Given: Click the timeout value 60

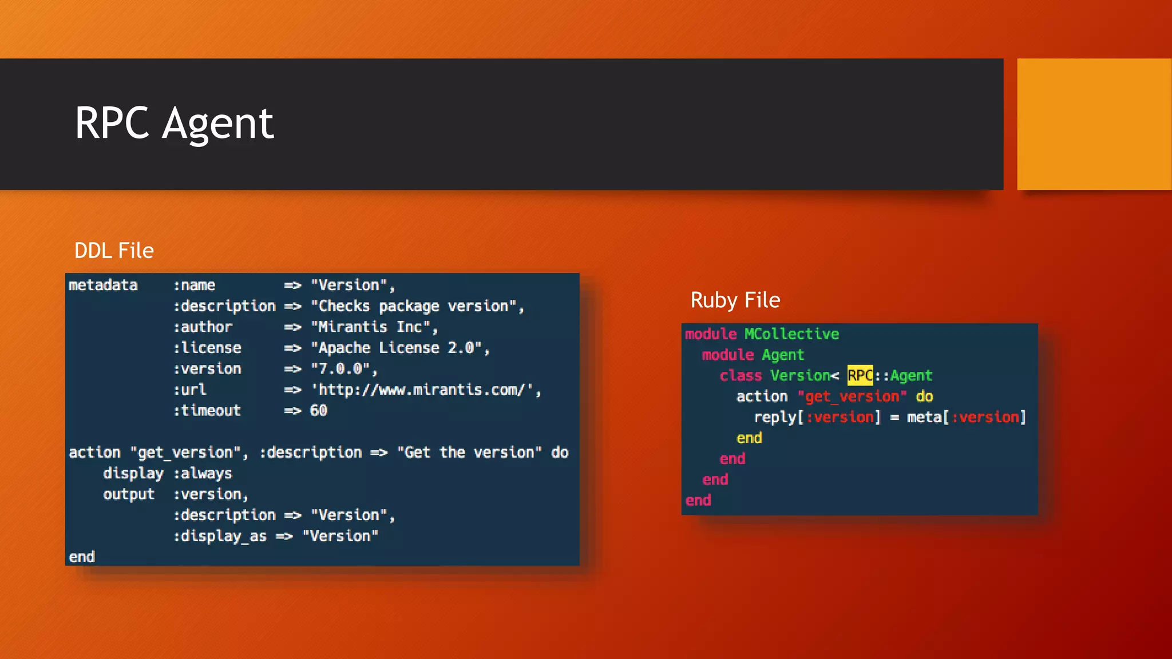Looking at the screenshot, I should [x=318, y=411].
